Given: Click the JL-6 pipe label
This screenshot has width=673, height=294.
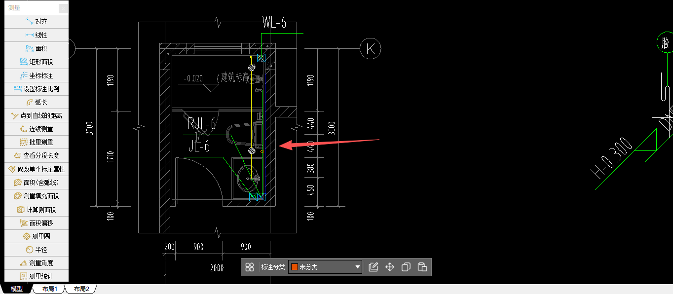Looking at the screenshot, I should (x=199, y=146).
